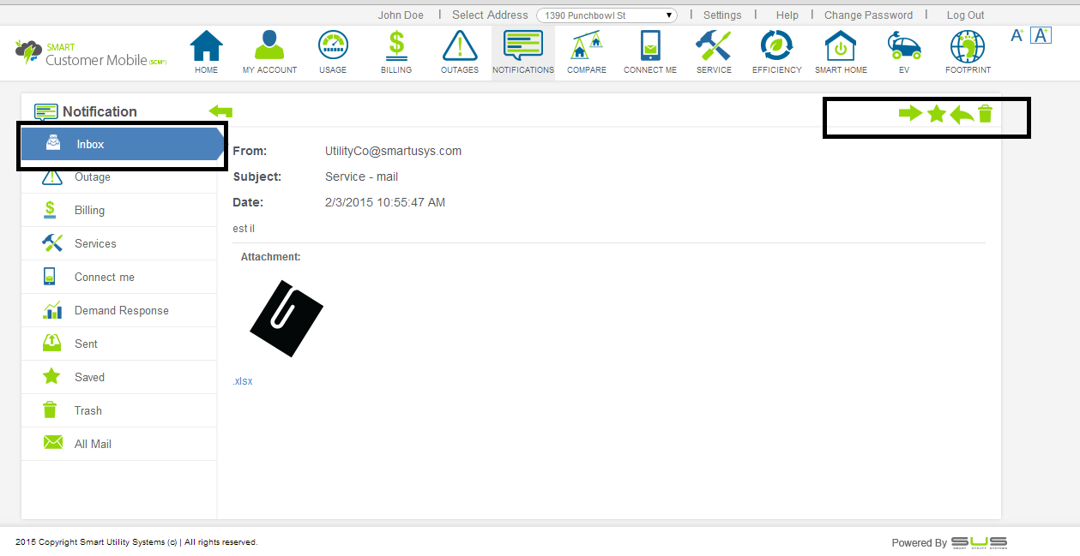Screen dimensions: 1080x556
Task: Click the green forward arrow icon
Action: [909, 113]
